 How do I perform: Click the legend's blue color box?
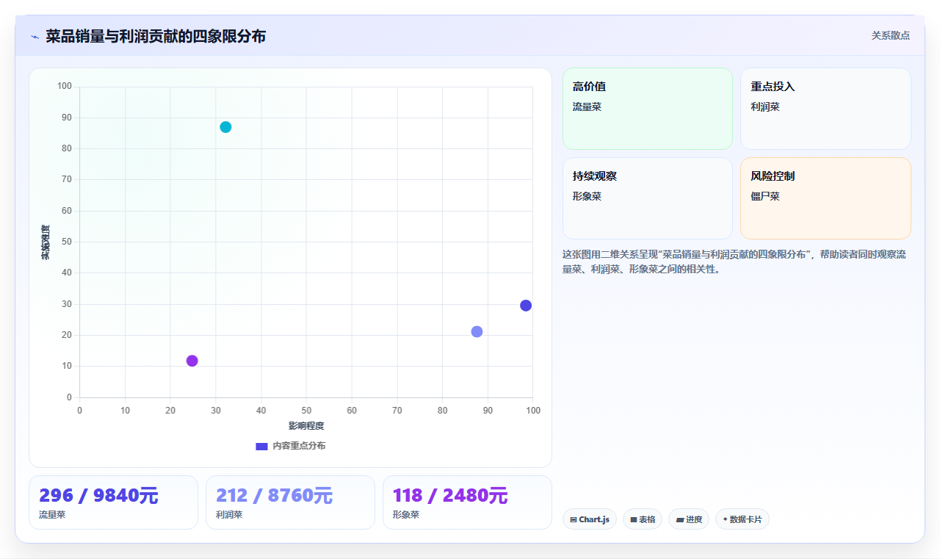pyautogui.click(x=261, y=446)
